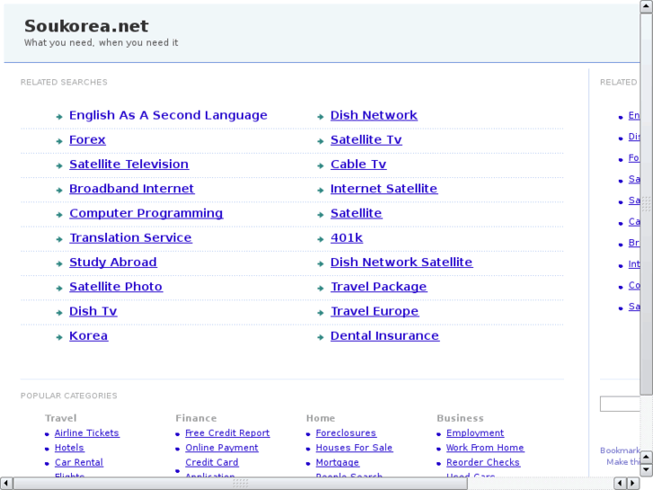Open the Internet Satellite link
653x490 pixels.
[384, 189]
